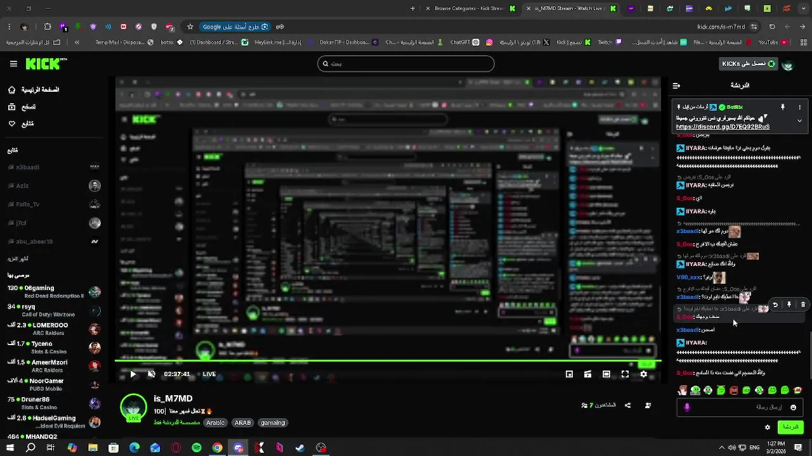Select the ARAB tag
Screen dimensions: 812x456
point(243,422)
